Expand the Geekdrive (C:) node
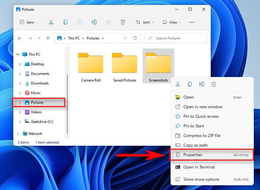This screenshot has height=190, width=260. click(20, 122)
